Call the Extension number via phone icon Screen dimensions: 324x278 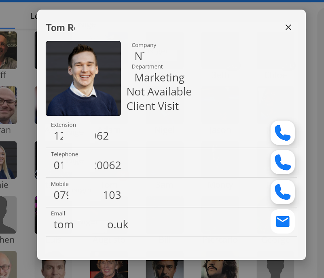(282, 133)
